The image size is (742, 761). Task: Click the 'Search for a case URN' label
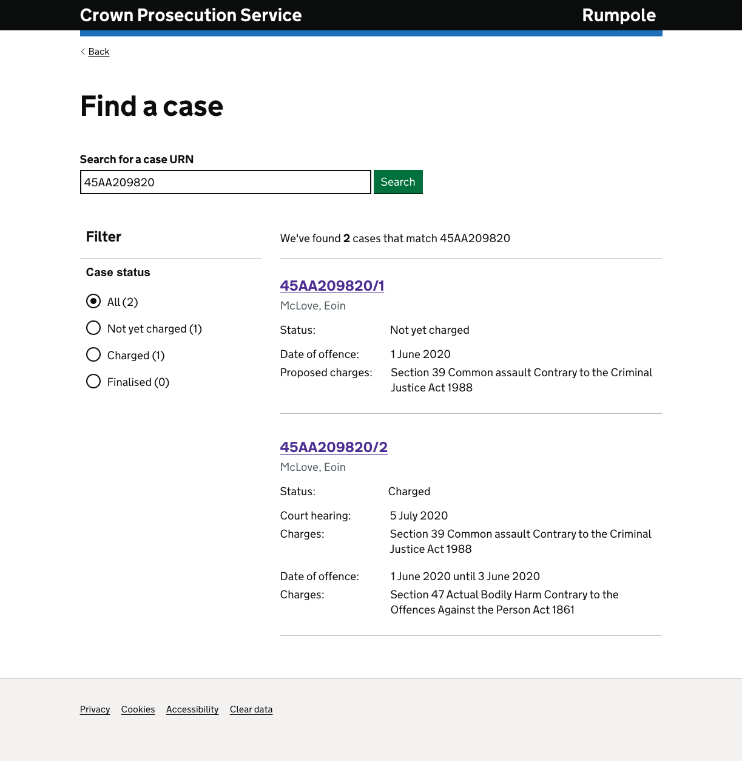[137, 160]
